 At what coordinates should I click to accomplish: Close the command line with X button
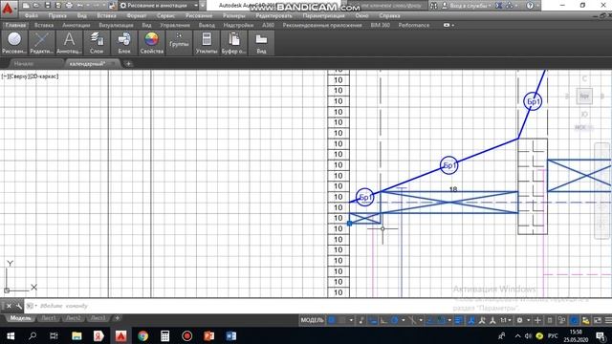[x=9, y=306]
